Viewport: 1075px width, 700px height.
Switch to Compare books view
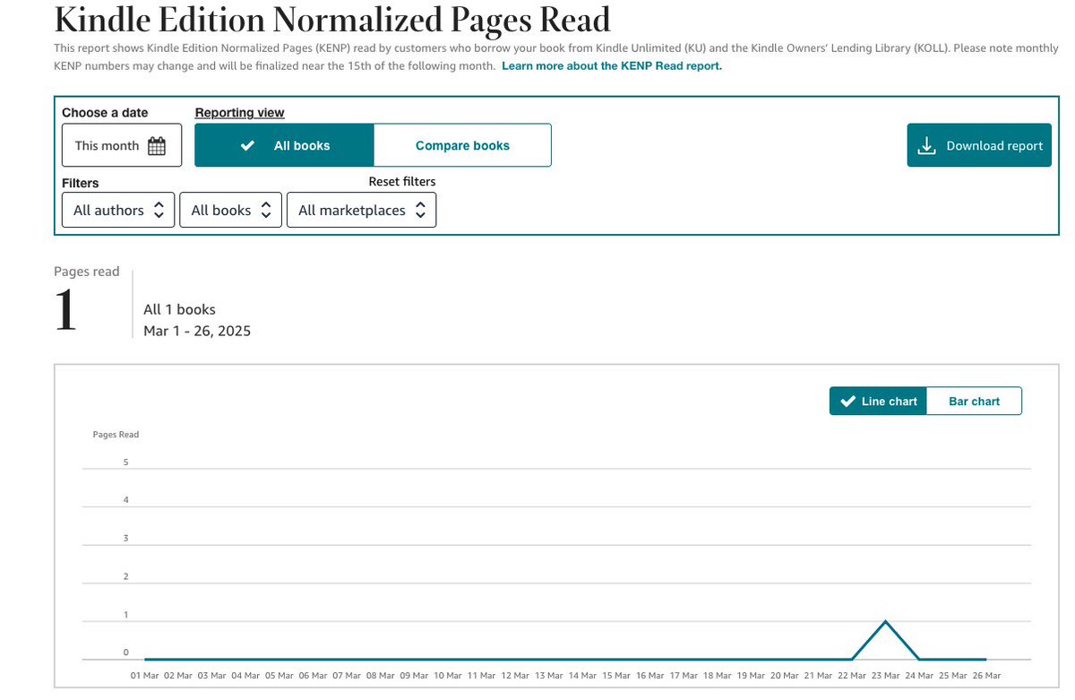click(462, 145)
